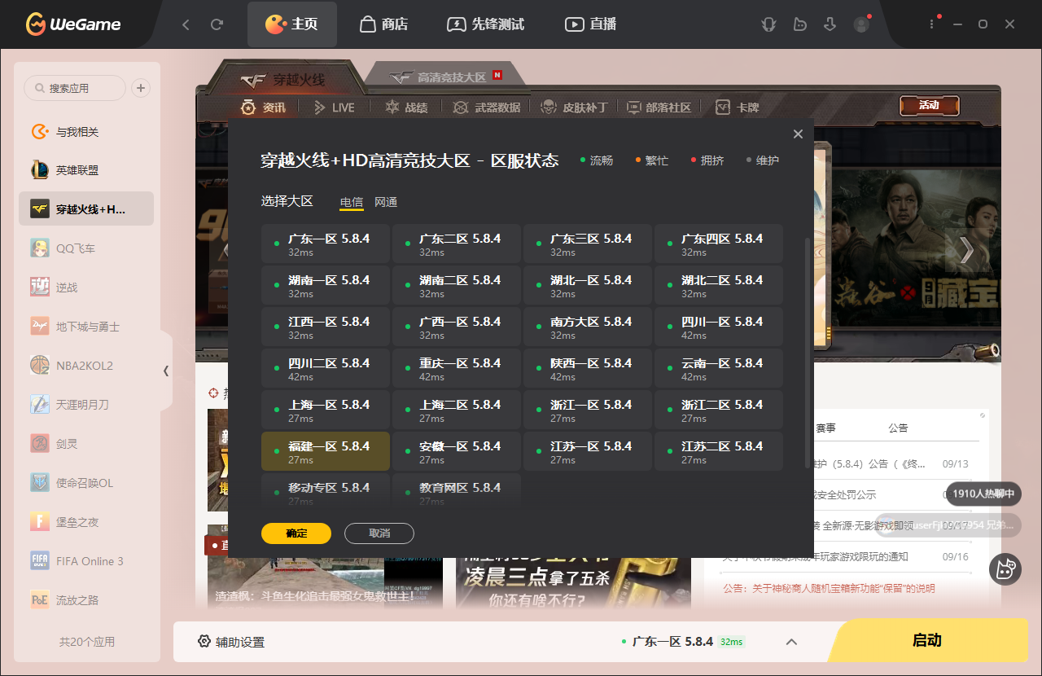The width and height of the screenshot is (1042, 676).
Task: Select NBA2KOL2 in the game list
Action: (x=86, y=366)
